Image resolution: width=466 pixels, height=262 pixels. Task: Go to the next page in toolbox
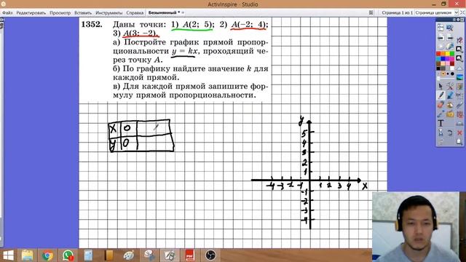(449, 37)
